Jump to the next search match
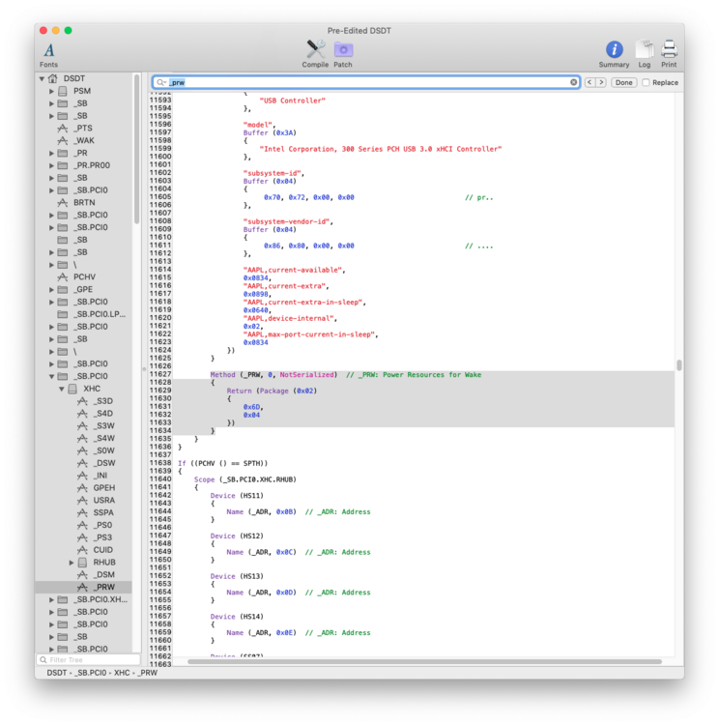The image size is (719, 725). click(601, 83)
